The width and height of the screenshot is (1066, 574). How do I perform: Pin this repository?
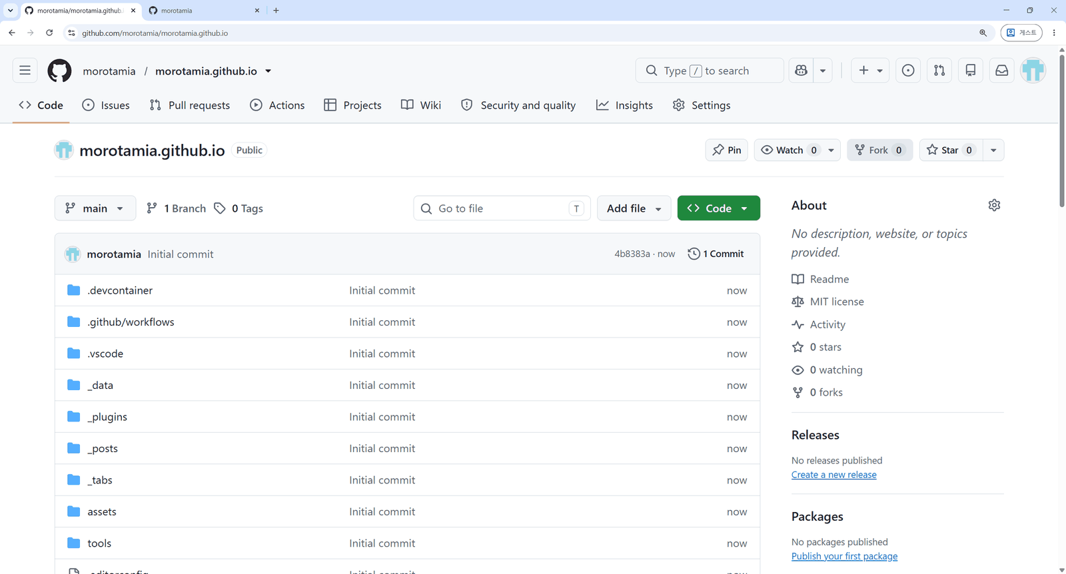click(x=727, y=150)
